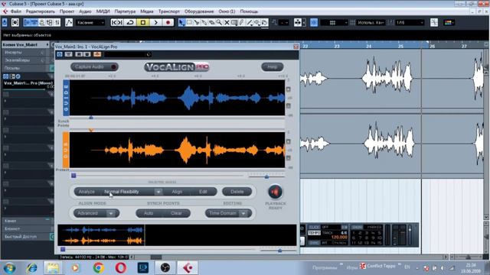Adjust the overview zoom slider at plugin bottom
Image resolution: width=490 pixels, height=275 pixels.
pos(279,250)
